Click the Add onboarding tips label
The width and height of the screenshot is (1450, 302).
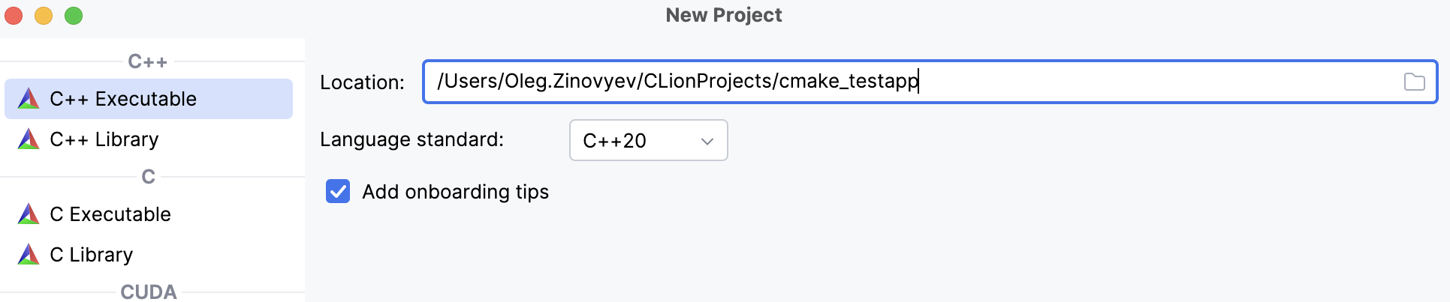[x=455, y=192]
